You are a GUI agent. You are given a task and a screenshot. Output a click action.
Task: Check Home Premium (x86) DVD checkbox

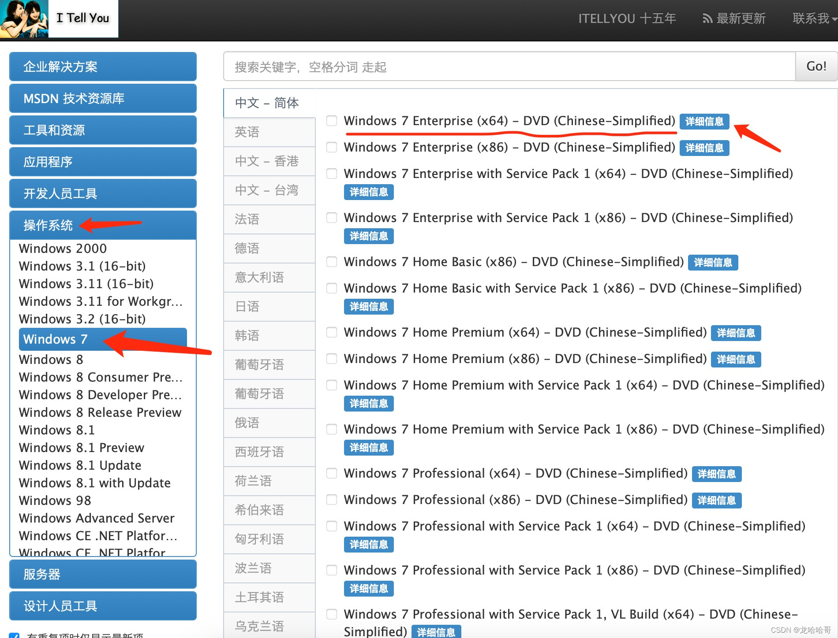pos(332,359)
